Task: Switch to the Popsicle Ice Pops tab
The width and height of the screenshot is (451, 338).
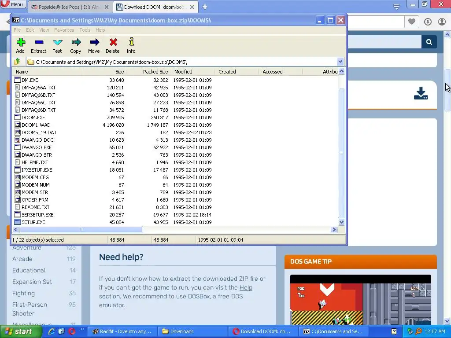Action: (x=69, y=7)
